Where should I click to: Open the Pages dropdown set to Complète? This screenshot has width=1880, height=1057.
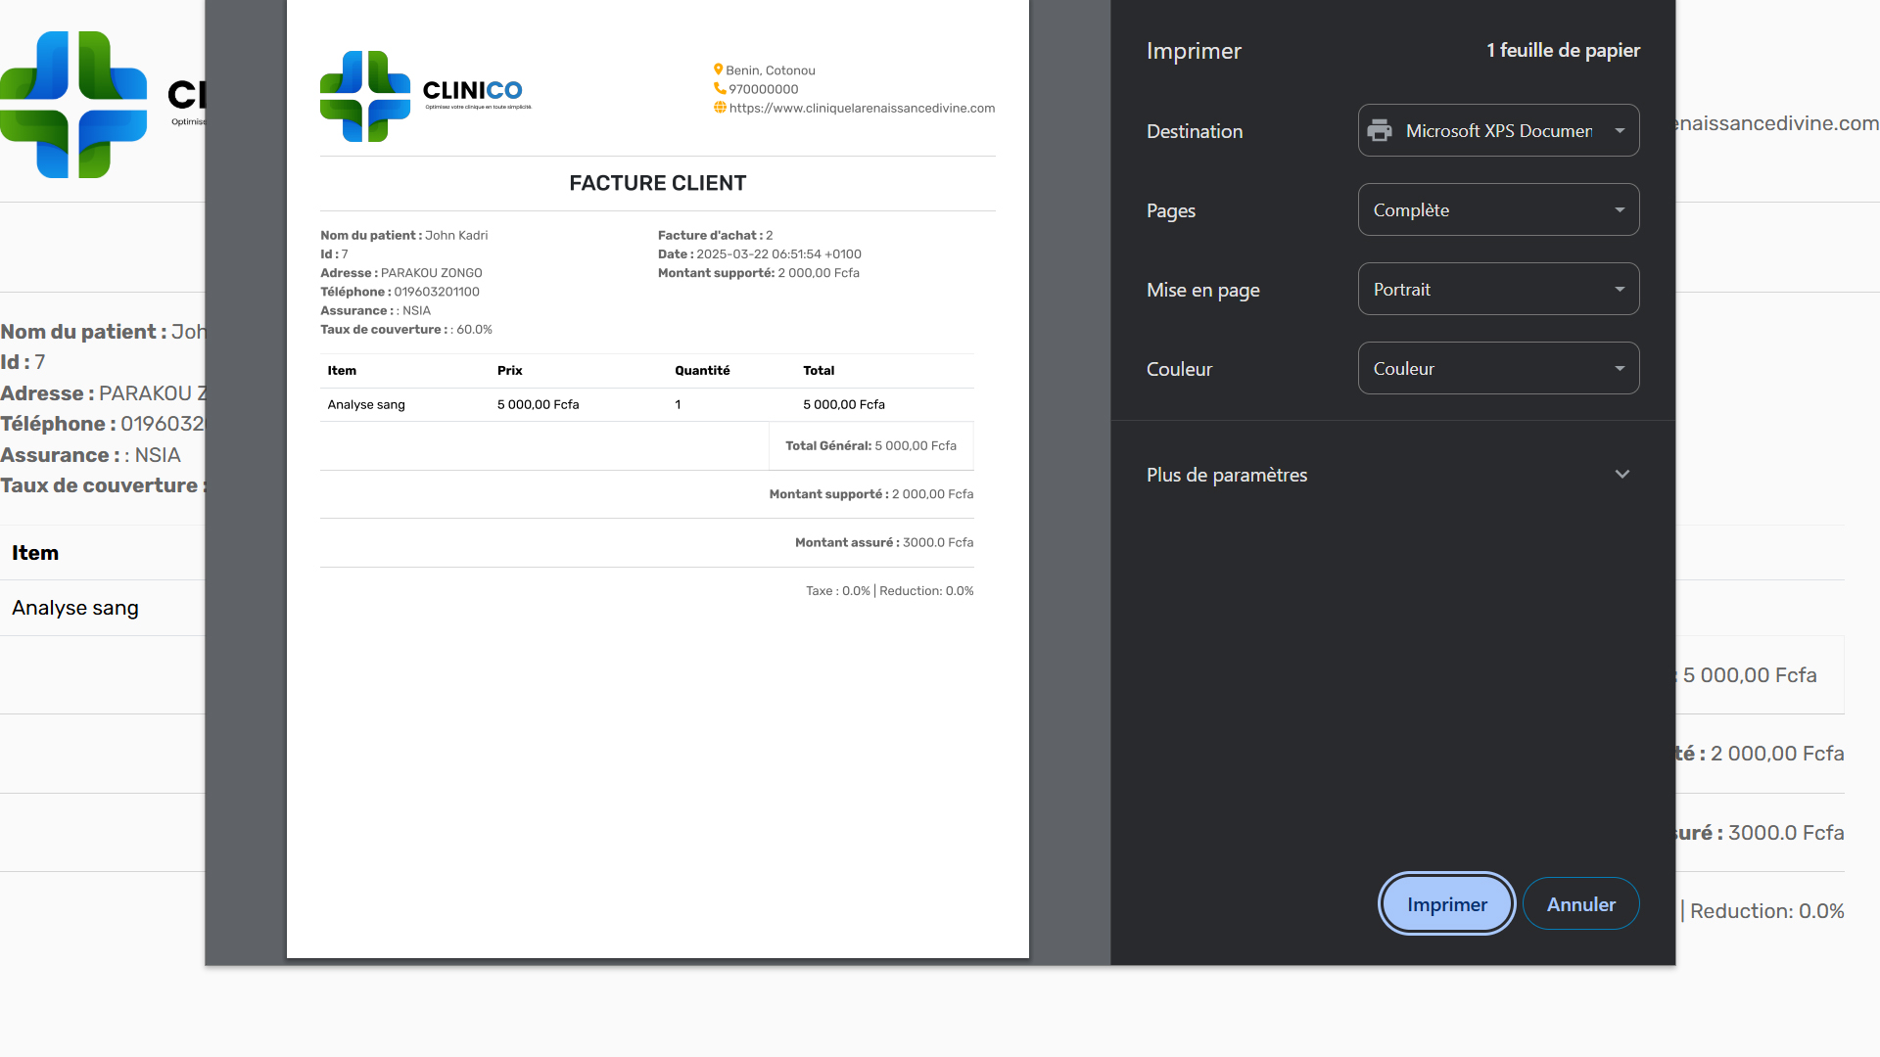1498,209
